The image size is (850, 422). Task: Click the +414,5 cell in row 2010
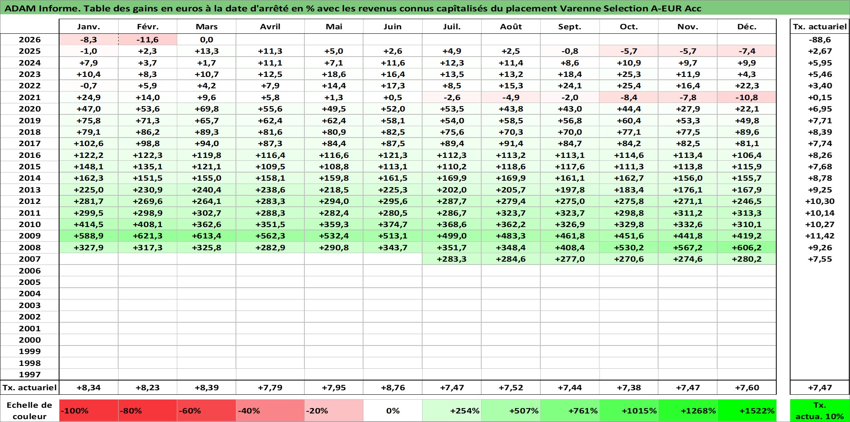[88, 224]
